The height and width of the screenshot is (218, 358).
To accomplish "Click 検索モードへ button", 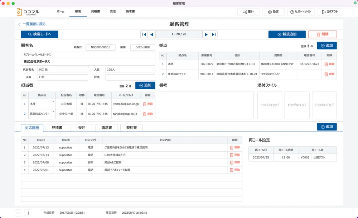I will pos(39,34).
